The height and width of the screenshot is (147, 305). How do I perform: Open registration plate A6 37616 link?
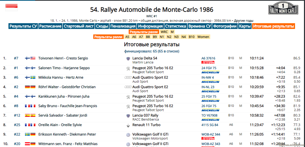click(x=208, y=58)
